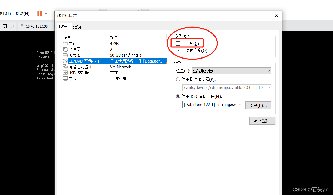This screenshot has height=195, width=333.
Task: Click the 高级(V)... button
Action: pyautogui.click(x=262, y=121)
